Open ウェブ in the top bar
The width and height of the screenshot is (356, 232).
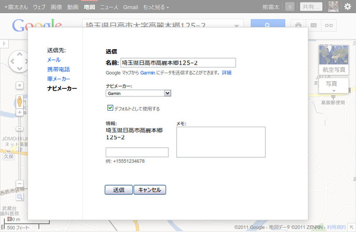pyautogui.click(x=39, y=7)
